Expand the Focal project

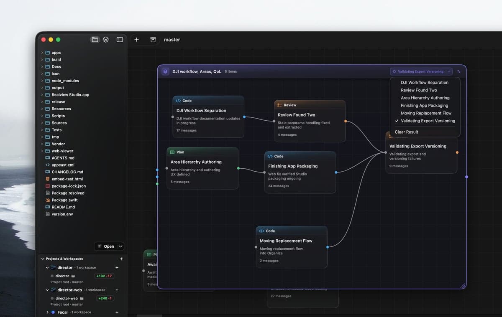47,312
